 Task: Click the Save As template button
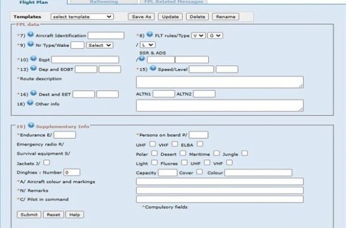point(141,16)
